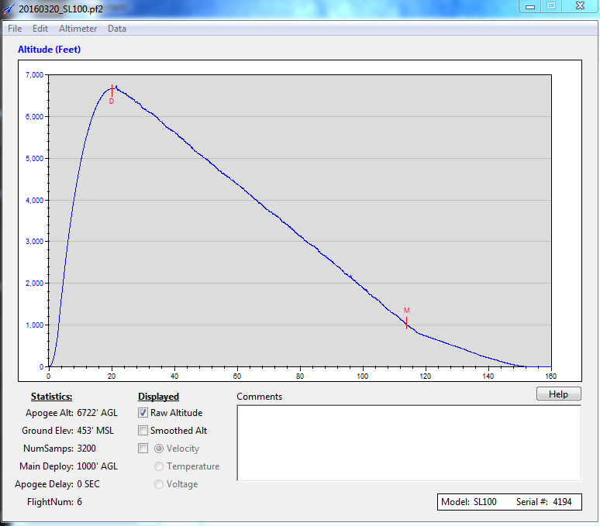The image size is (600, 526).
Task: Open the Altimeter menu
Action: [78, 29]
